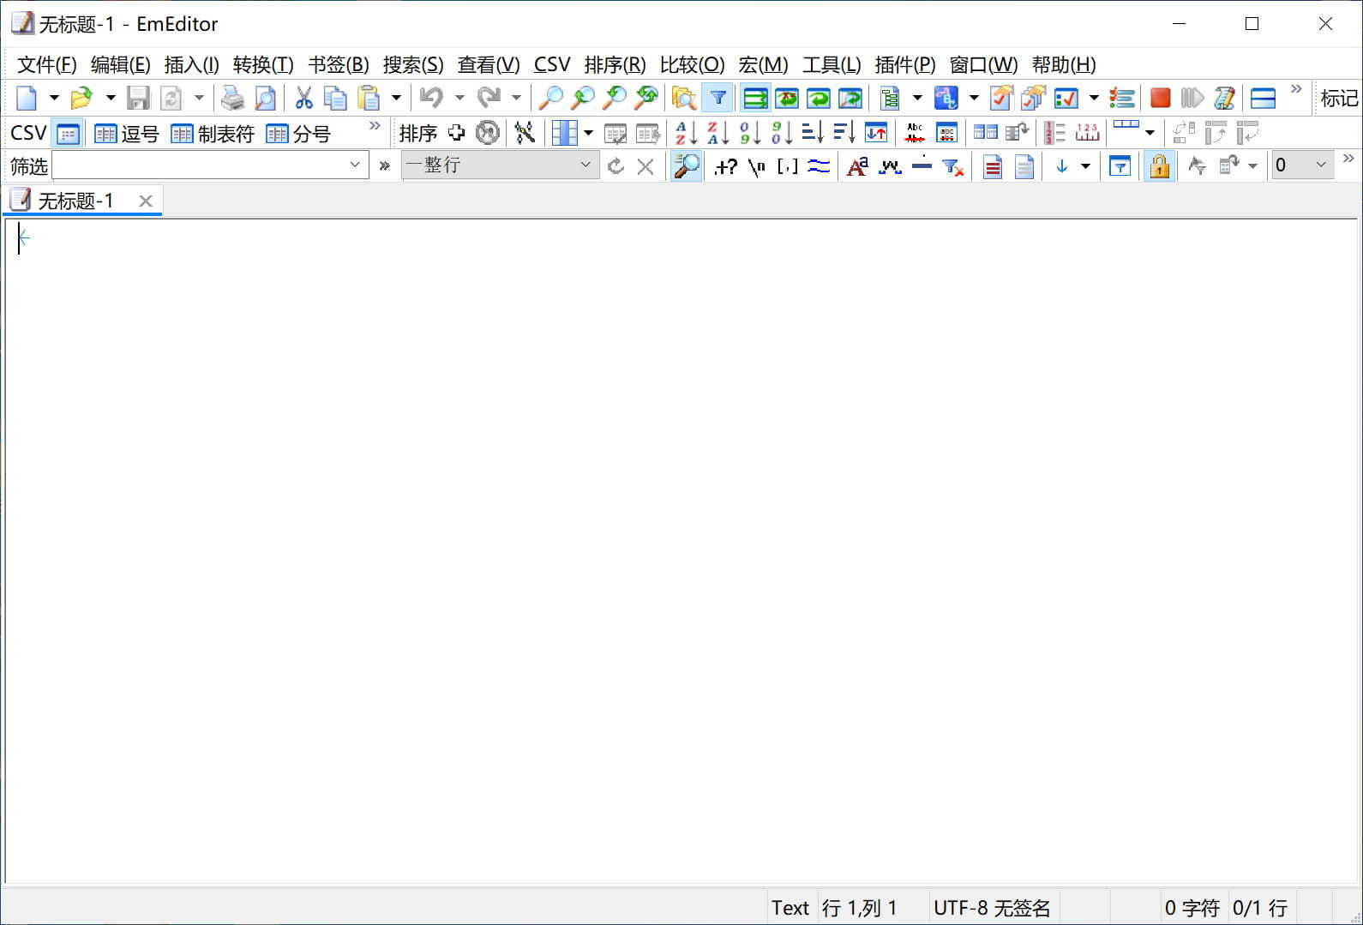Click the 制表符 tab-separated button
This screenshot has height=925, width=1363.
click(x=213, y=134)
